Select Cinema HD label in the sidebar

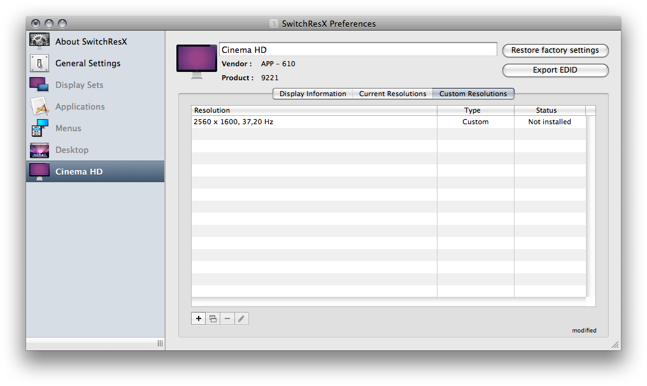coord(79,172)
